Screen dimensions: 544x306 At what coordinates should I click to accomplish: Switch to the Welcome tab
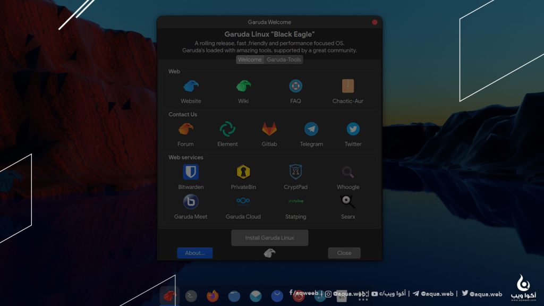click(x=250, y=59)
